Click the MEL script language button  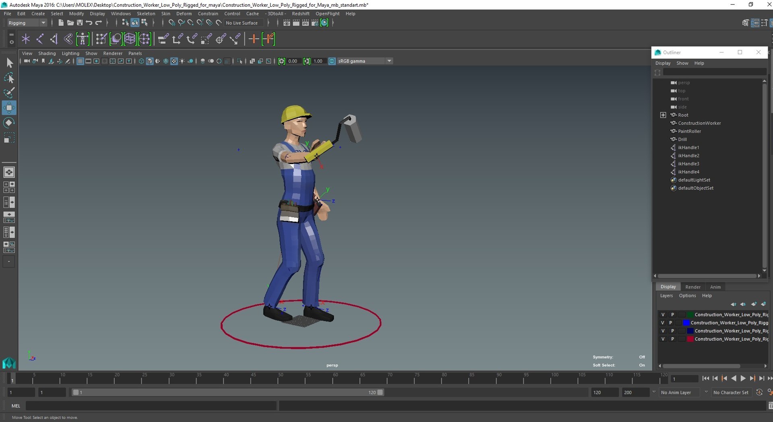(16, 406)
